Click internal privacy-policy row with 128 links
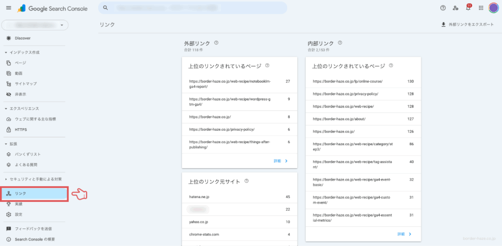The height and width of the screenshot is (246, 502). (363, 94)
